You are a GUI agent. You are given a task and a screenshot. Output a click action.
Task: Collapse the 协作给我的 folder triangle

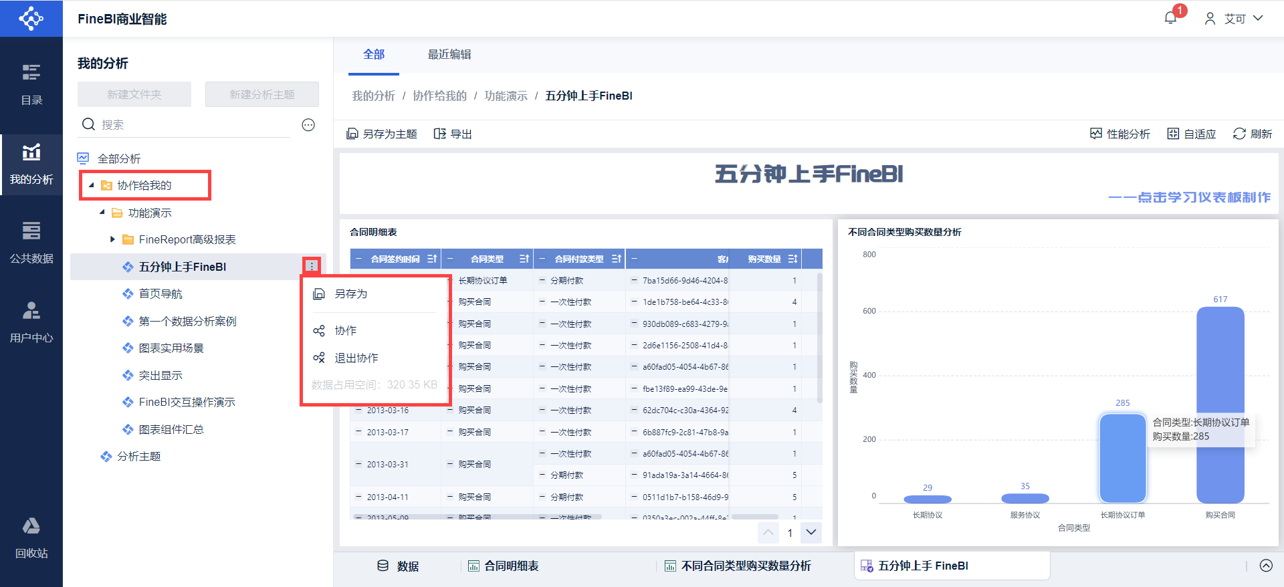click(x=92, y=185)
